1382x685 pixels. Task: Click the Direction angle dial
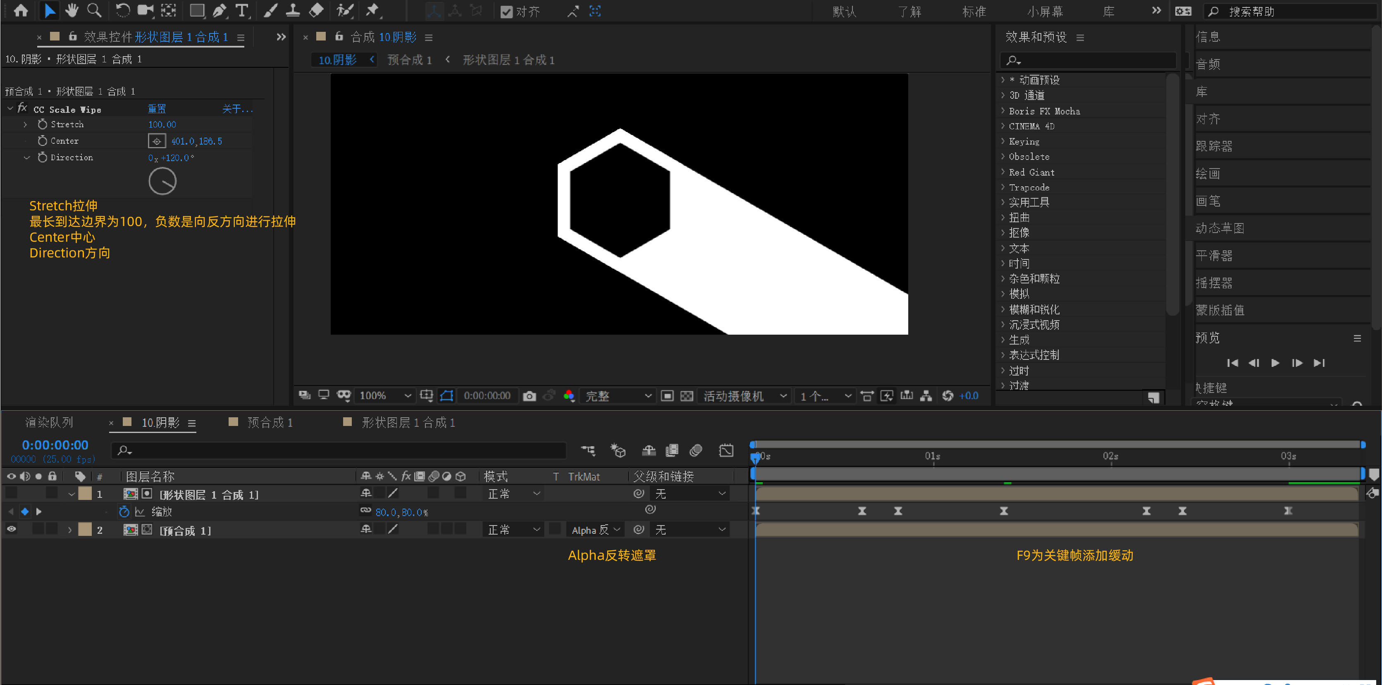(162, 181)
